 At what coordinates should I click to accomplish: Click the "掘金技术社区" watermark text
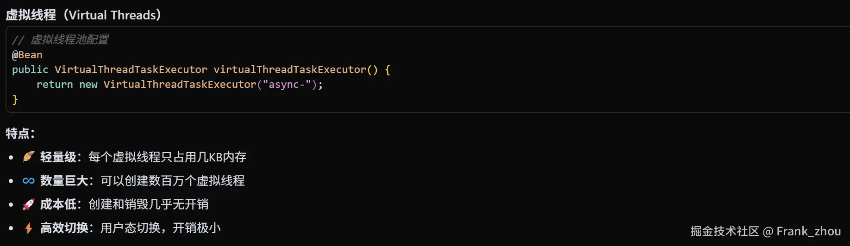pyautogui.click(x=725, y=231)
